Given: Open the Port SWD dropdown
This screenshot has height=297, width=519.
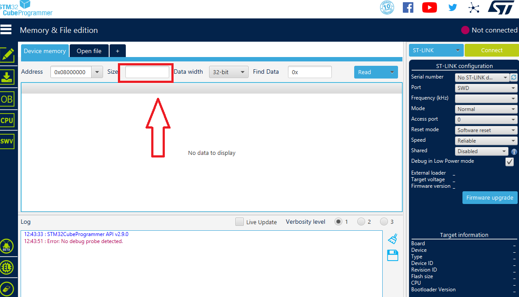Looking at the screenshot, I should [486, 88].
